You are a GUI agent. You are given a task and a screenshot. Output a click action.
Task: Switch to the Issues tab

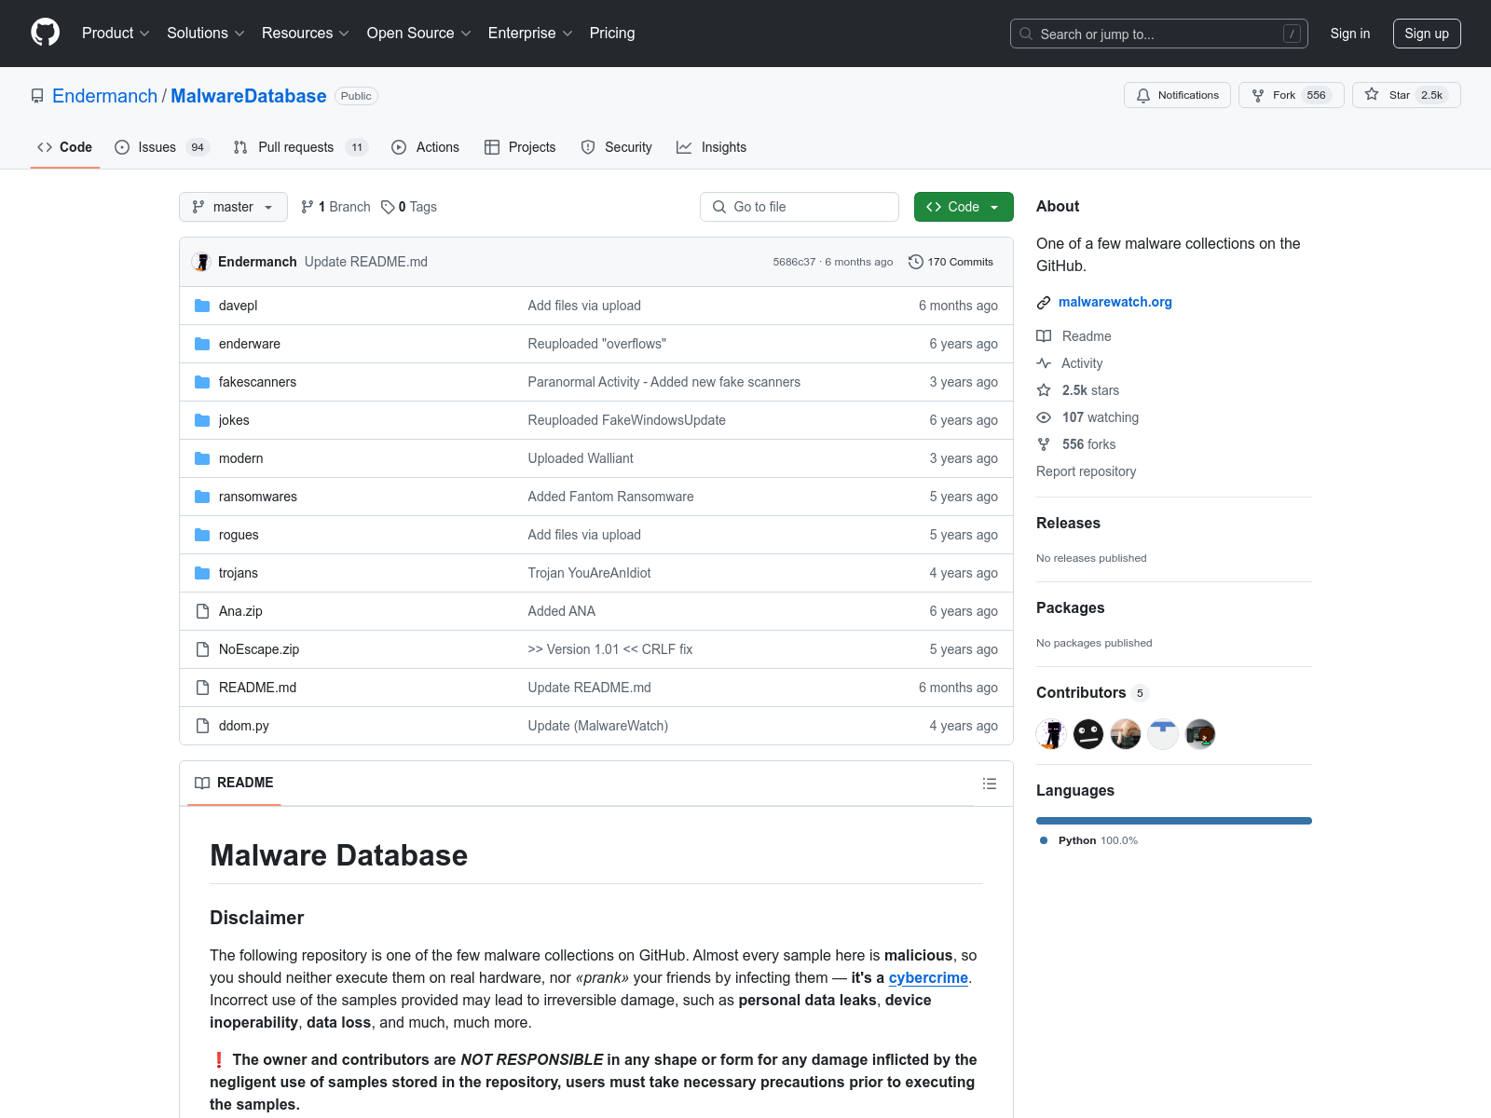[162, 147]
